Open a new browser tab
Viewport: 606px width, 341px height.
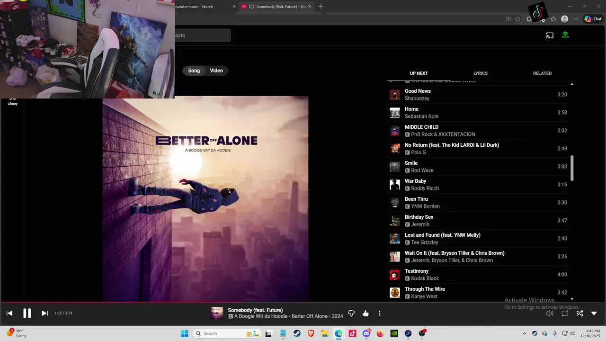pyautogui.click(x=321, y=7)
